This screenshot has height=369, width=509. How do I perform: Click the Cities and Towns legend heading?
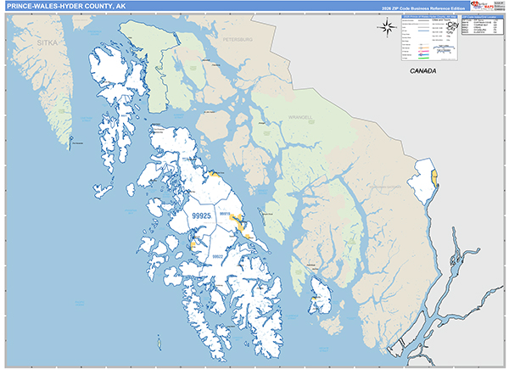pyautogui.click(x=441, y=20)
